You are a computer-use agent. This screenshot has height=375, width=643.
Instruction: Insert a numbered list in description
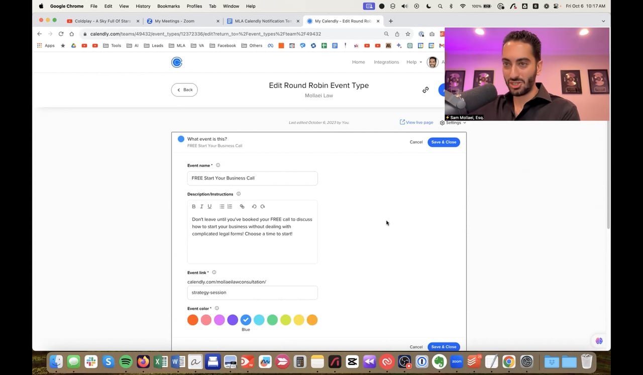pos(230,207)
